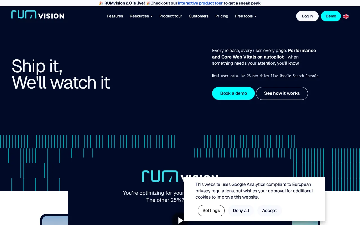Click the 'This website uses Google Analytics' cookie notice text
The width and height of the screenshot is (360, 225).
tap(254, 191)
